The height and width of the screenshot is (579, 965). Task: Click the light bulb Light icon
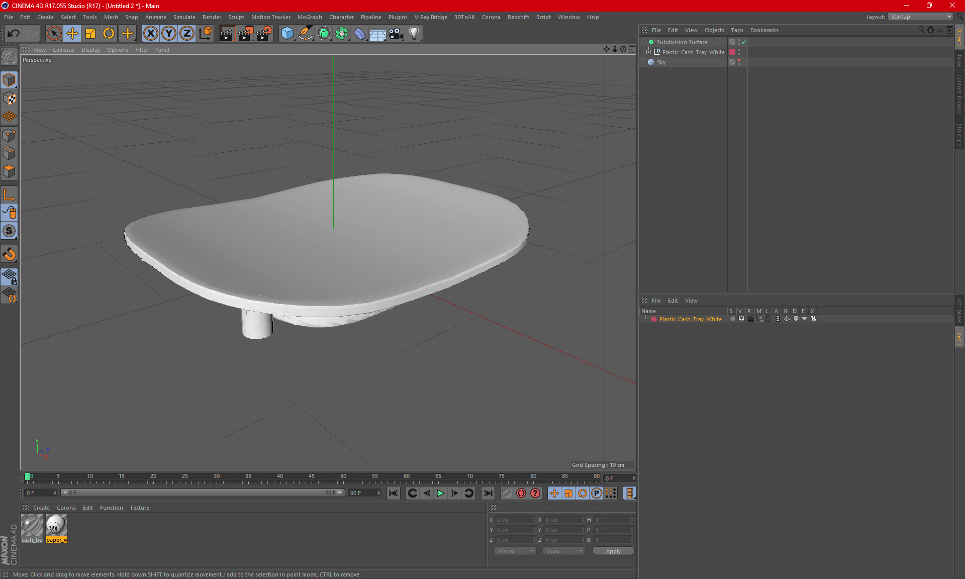414,34
